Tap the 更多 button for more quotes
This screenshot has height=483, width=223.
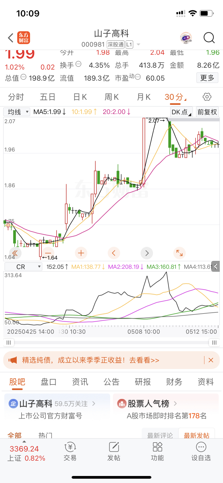click(207, 78)
